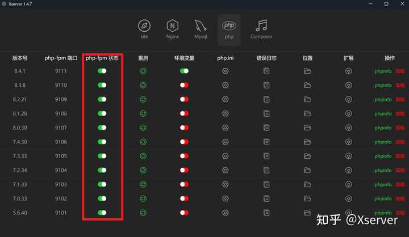Open location folder of PHP 8.2.21

coord(307,99)
